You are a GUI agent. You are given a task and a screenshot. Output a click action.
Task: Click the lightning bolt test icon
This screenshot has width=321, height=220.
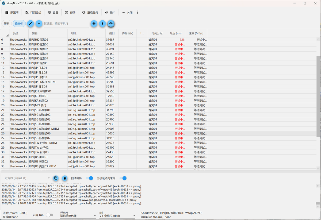coord(102,24)
